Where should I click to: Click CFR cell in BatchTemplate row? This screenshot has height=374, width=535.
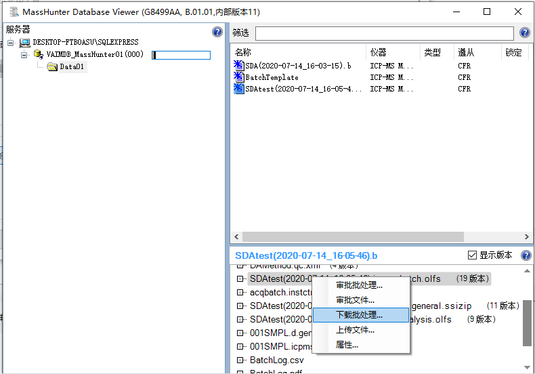pyautogui.click(x=464, y=77)
